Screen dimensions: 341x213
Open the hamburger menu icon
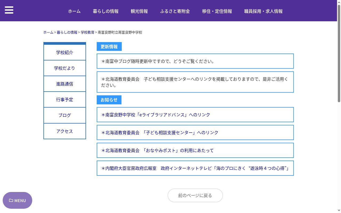click(9, 10)
